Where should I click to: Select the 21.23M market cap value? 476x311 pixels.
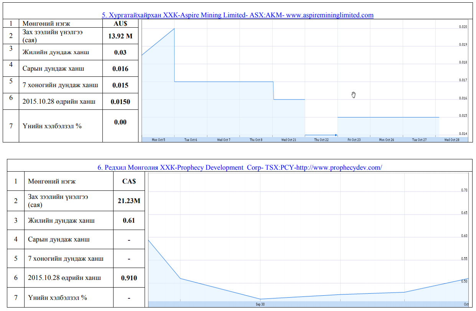129,200
